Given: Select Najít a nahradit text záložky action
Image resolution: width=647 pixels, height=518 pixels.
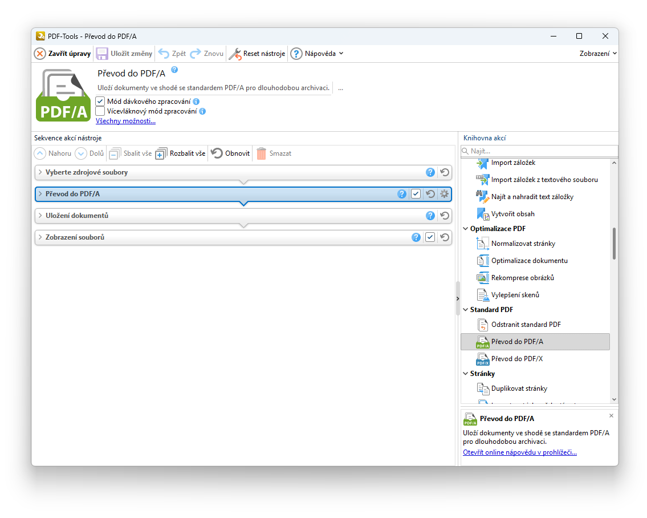Looking at the screenshot, I should [535, 197].
